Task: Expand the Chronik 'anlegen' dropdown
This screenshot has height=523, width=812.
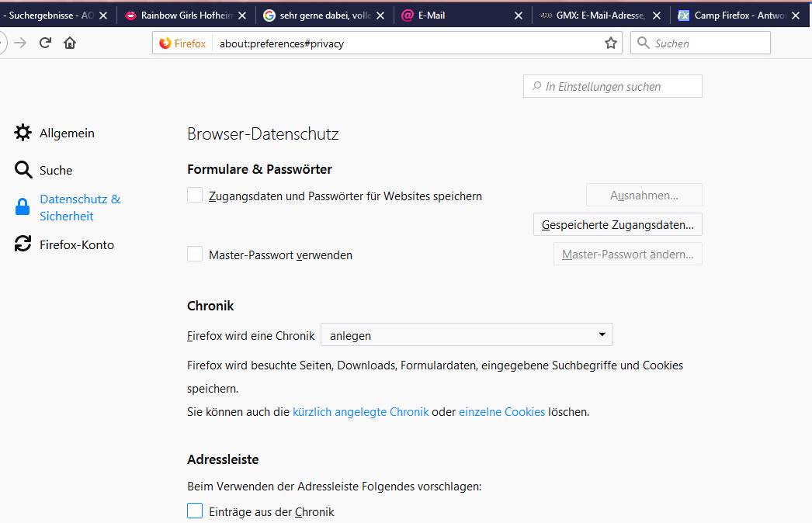Action: [467, 335]
